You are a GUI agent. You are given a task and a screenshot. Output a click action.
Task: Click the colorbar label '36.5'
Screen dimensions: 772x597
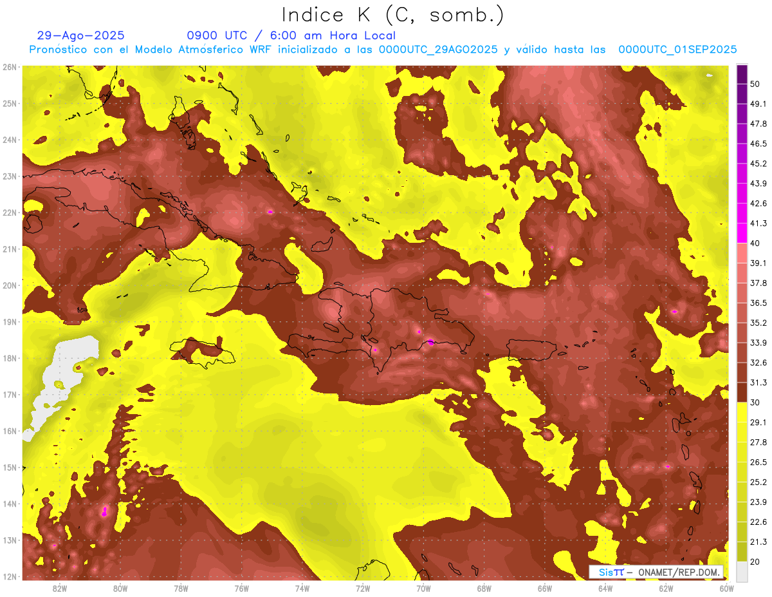point(758,303)
